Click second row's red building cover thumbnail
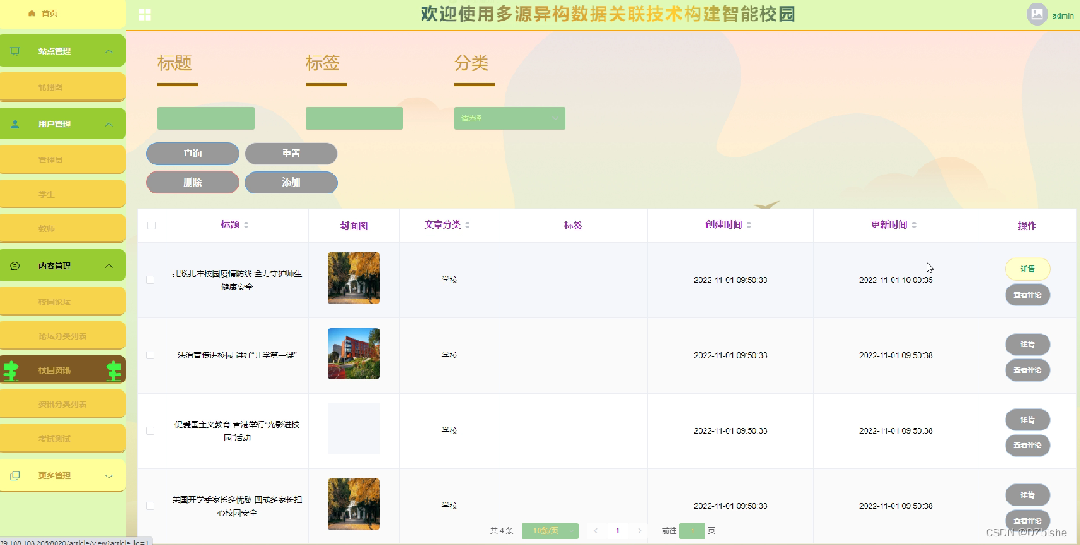The image size is (1080, 545). point(354,353)
